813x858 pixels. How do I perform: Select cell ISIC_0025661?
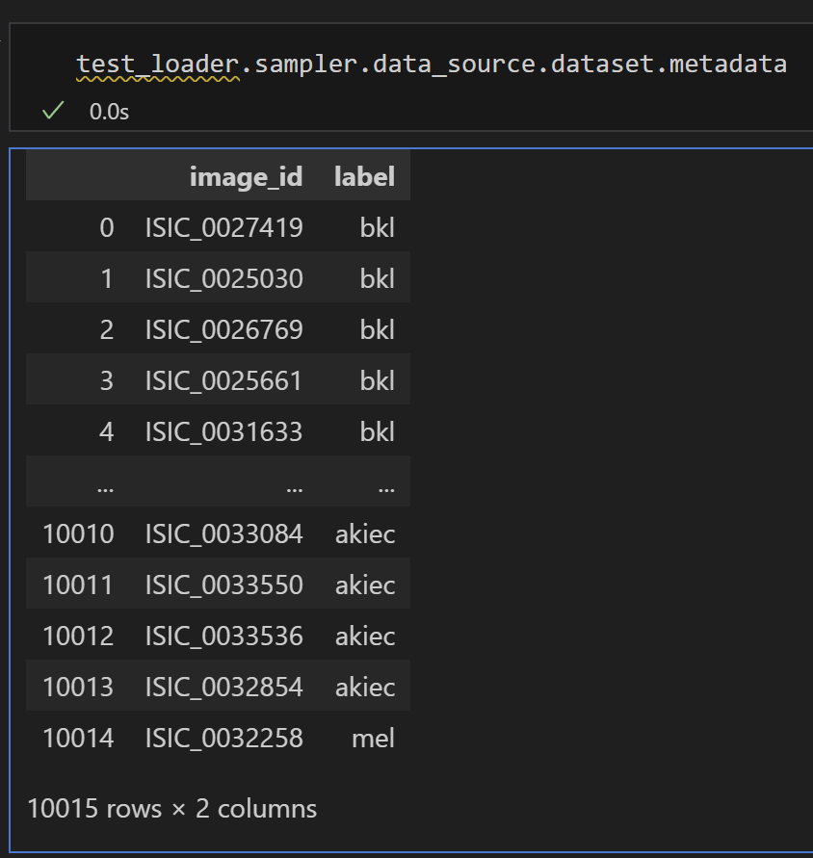coord(223,380)
